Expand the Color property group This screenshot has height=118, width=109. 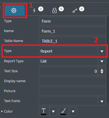pyautogui.click(x=2, y=112)
